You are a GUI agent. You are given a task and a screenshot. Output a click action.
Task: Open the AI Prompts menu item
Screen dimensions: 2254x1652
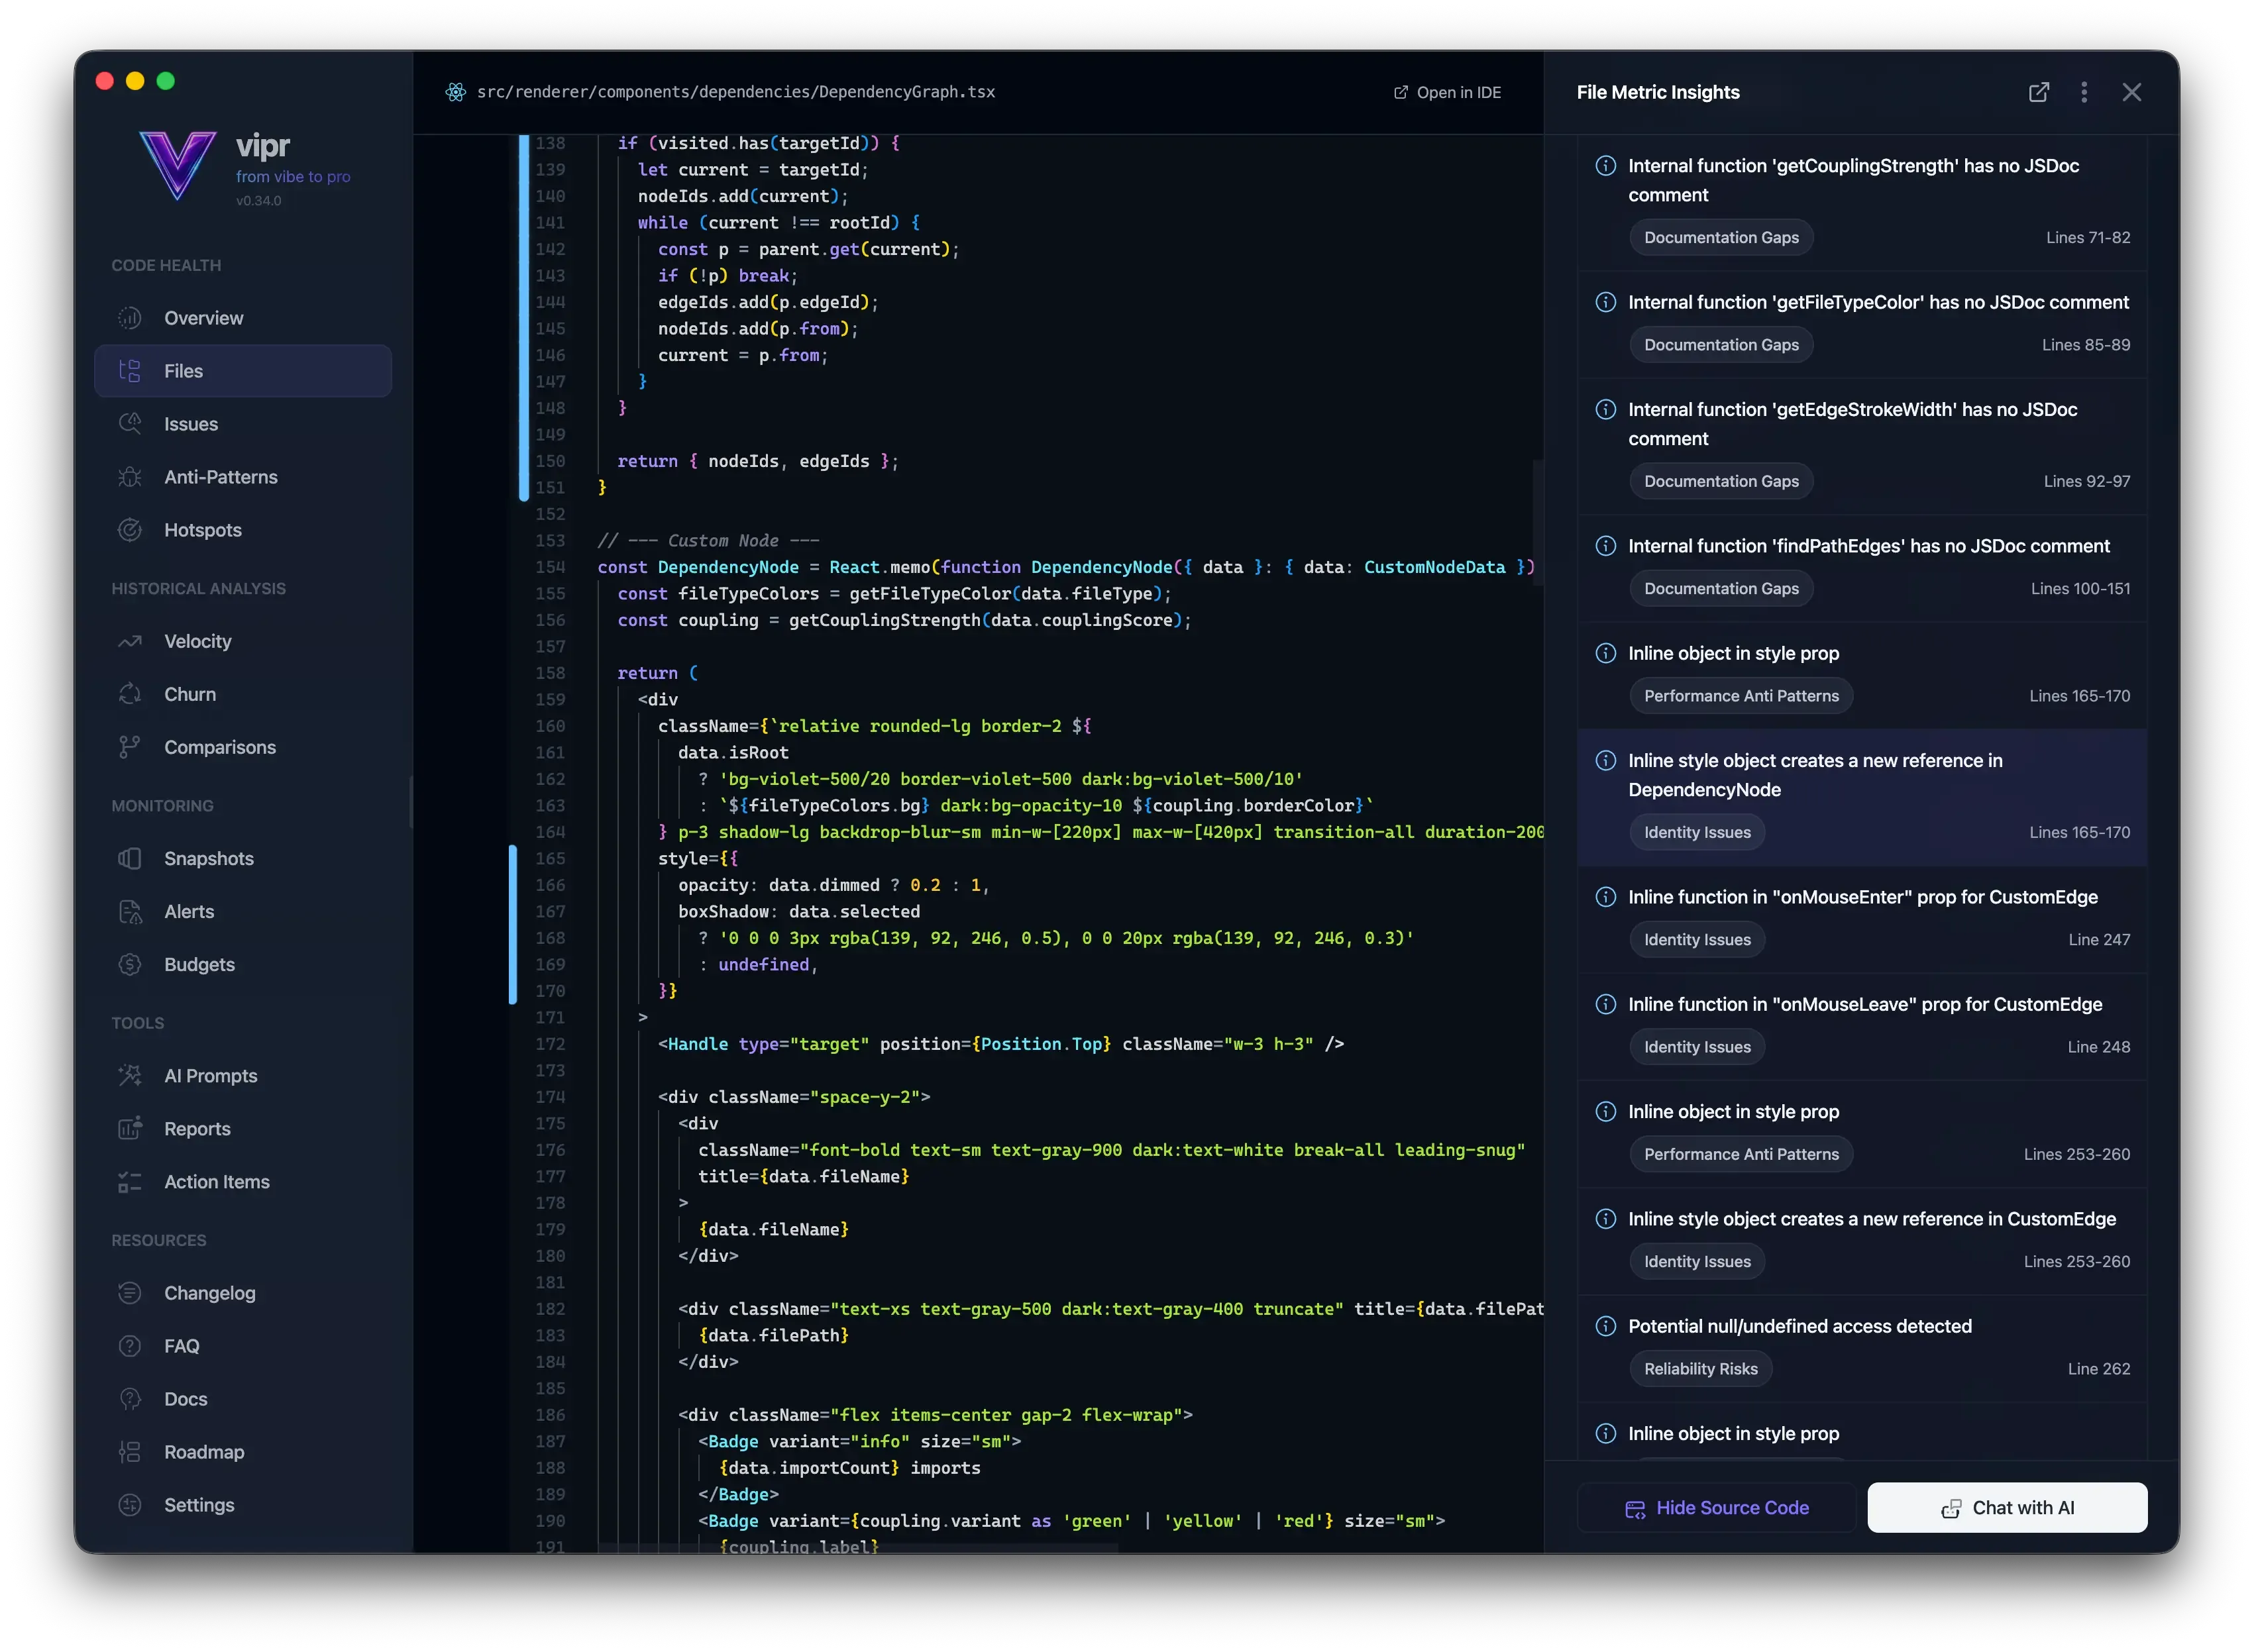click(x=243, y=1075)
